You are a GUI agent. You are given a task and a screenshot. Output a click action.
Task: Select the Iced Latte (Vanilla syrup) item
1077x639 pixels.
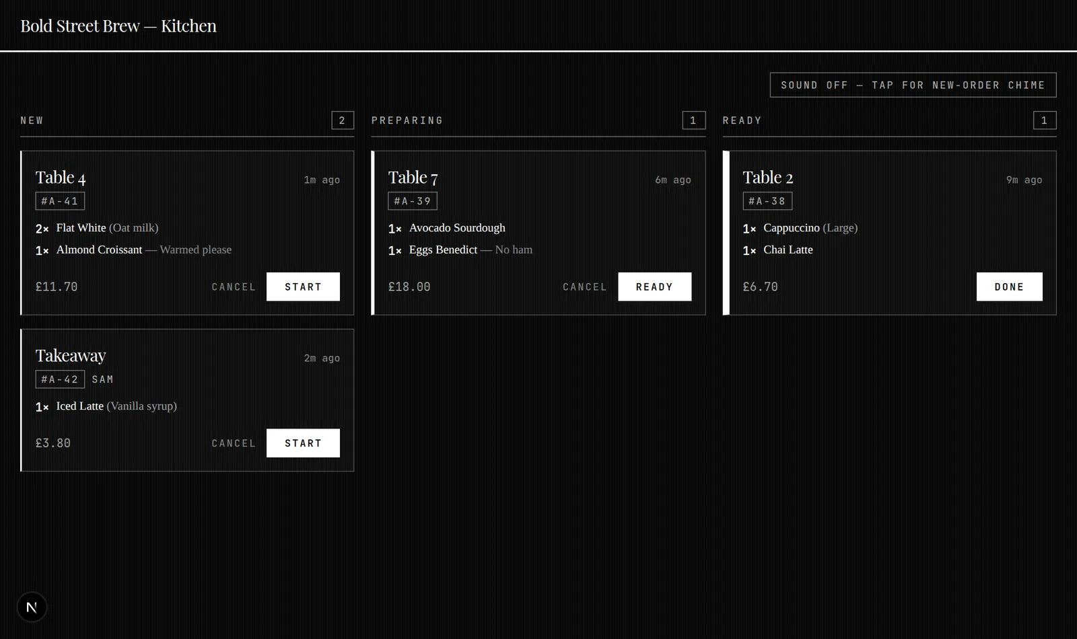pyautogui.click(x=106, y=406)
